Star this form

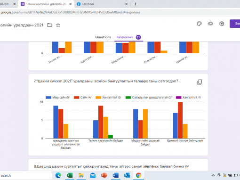coord(58,25)
